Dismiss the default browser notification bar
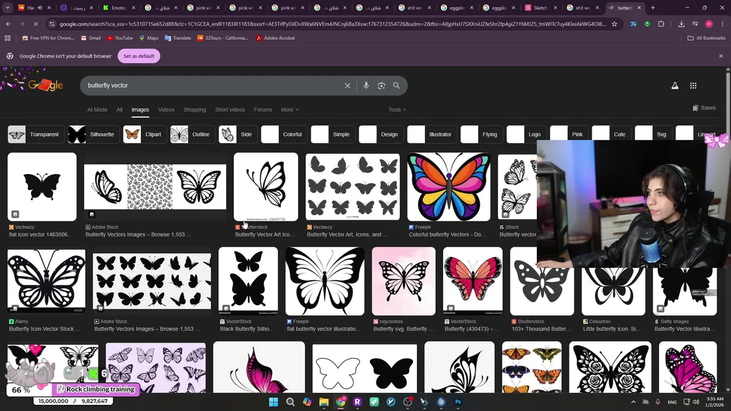 721,56
